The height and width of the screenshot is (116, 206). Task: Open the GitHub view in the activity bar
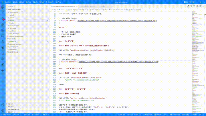click(3, 48)
